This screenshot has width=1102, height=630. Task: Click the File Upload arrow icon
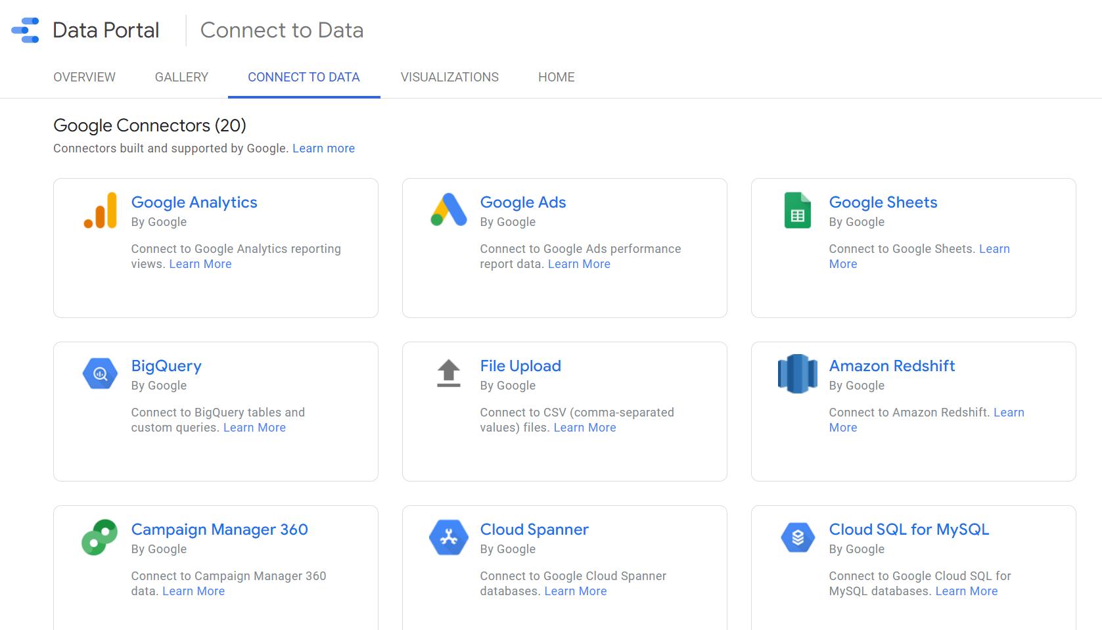pyautogui.click(x=449, y=373)
